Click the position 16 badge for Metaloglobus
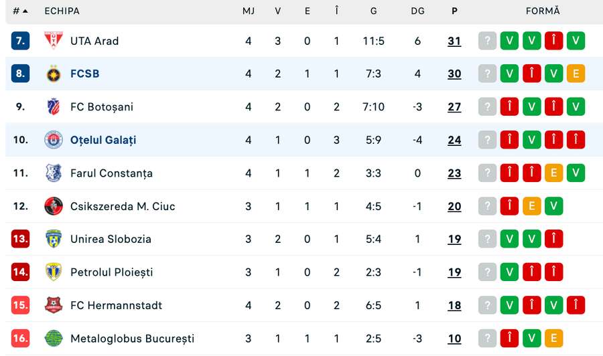Viewport: 603px width, 356px height. [x=21, y=339]
